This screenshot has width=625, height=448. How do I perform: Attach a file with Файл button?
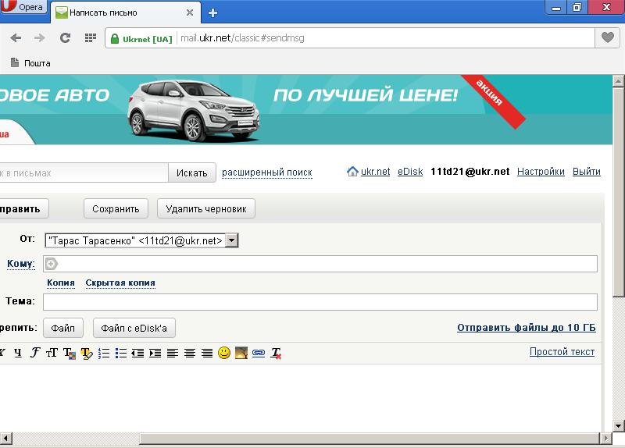[63, 328]
